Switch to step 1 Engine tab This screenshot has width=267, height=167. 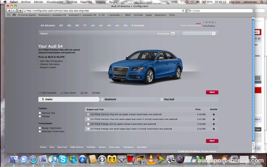[x=49, y=99]
